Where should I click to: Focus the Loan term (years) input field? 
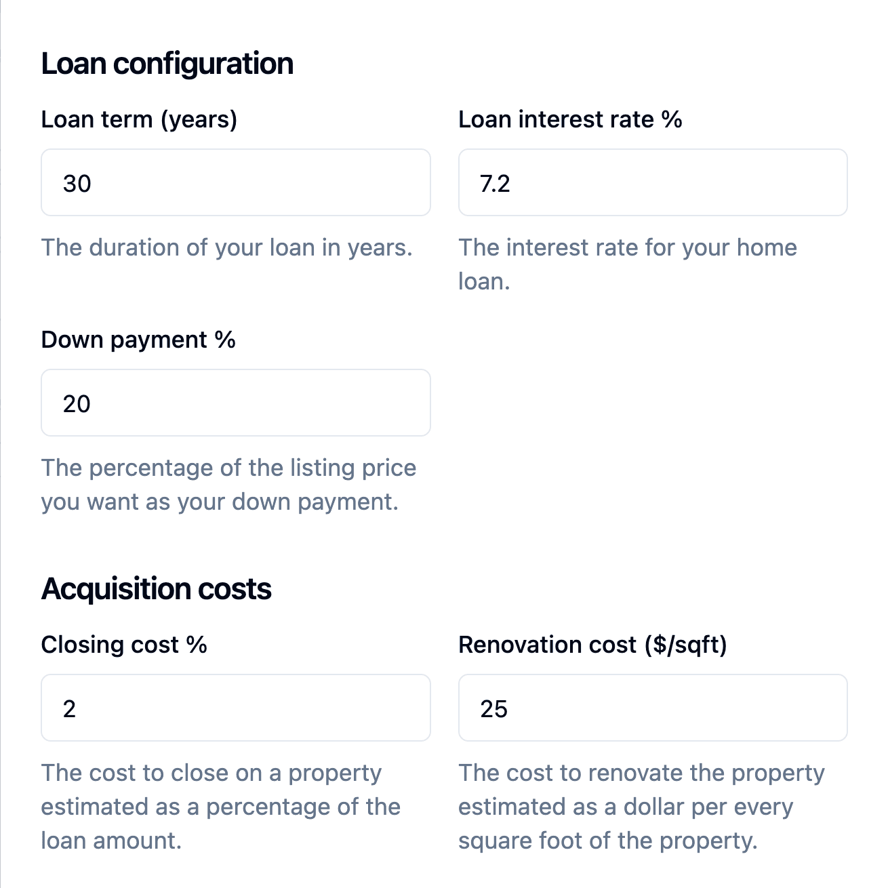(x=235, y=183)
